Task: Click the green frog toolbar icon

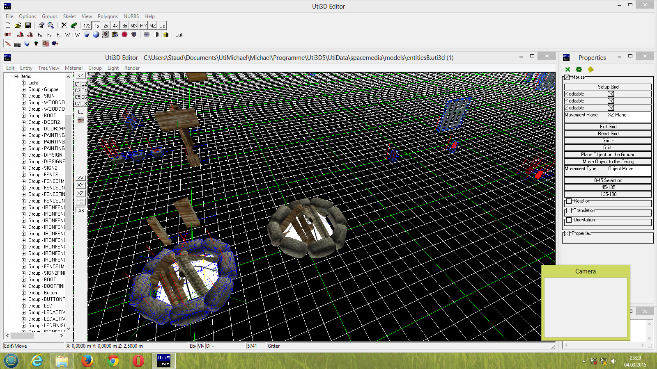Action: (74, 25)
